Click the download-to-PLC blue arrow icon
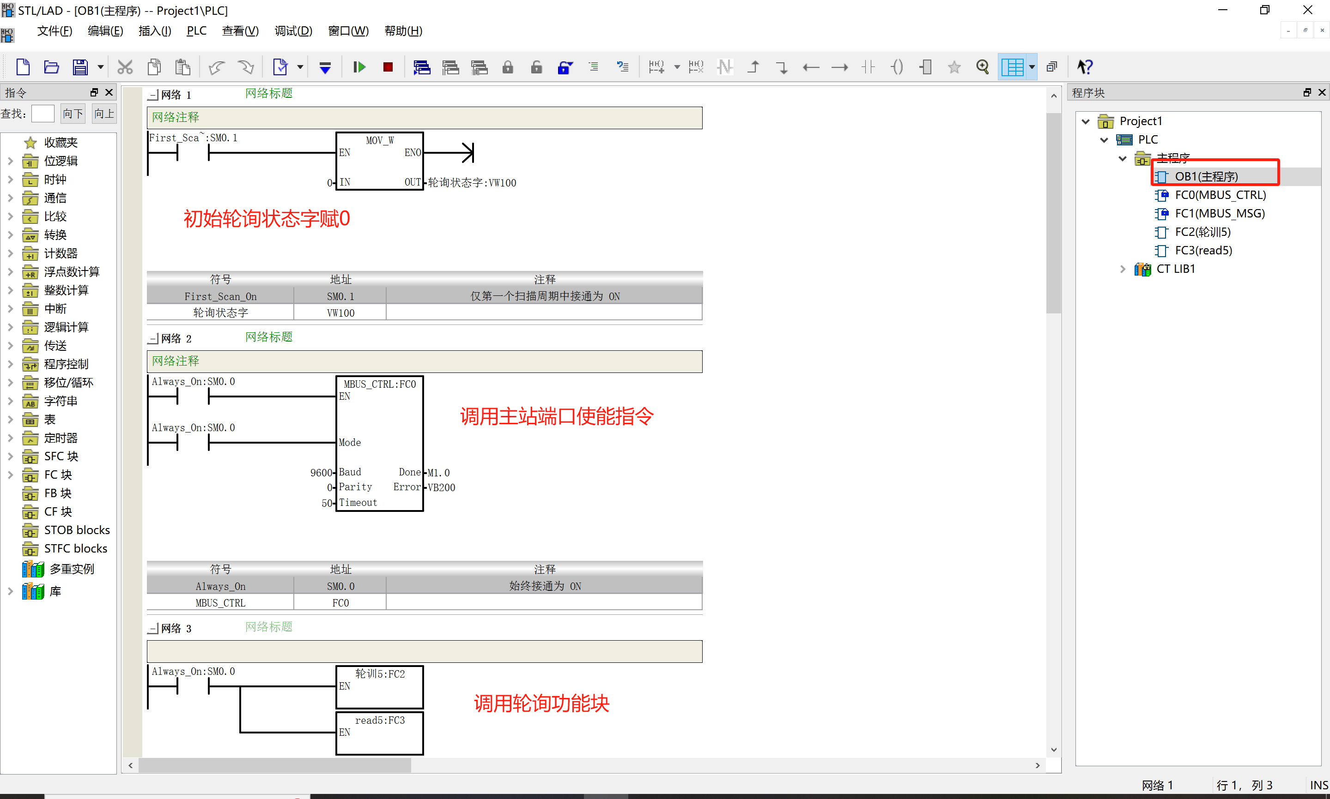The height and width of the screenshot is (799, 1330). pos(325,68)
